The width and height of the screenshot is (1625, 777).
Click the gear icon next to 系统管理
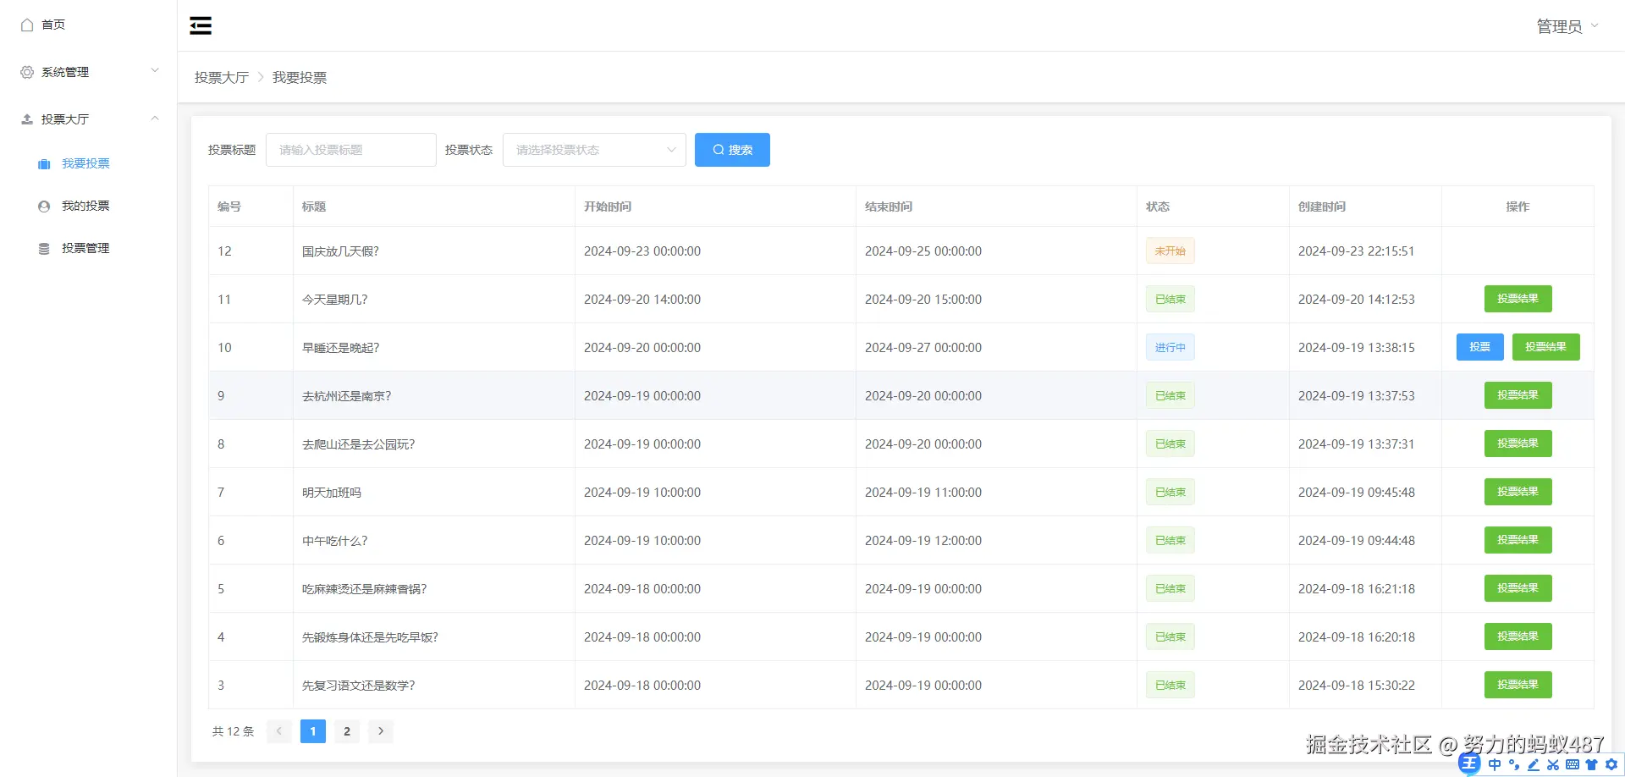tap(27, 73)
